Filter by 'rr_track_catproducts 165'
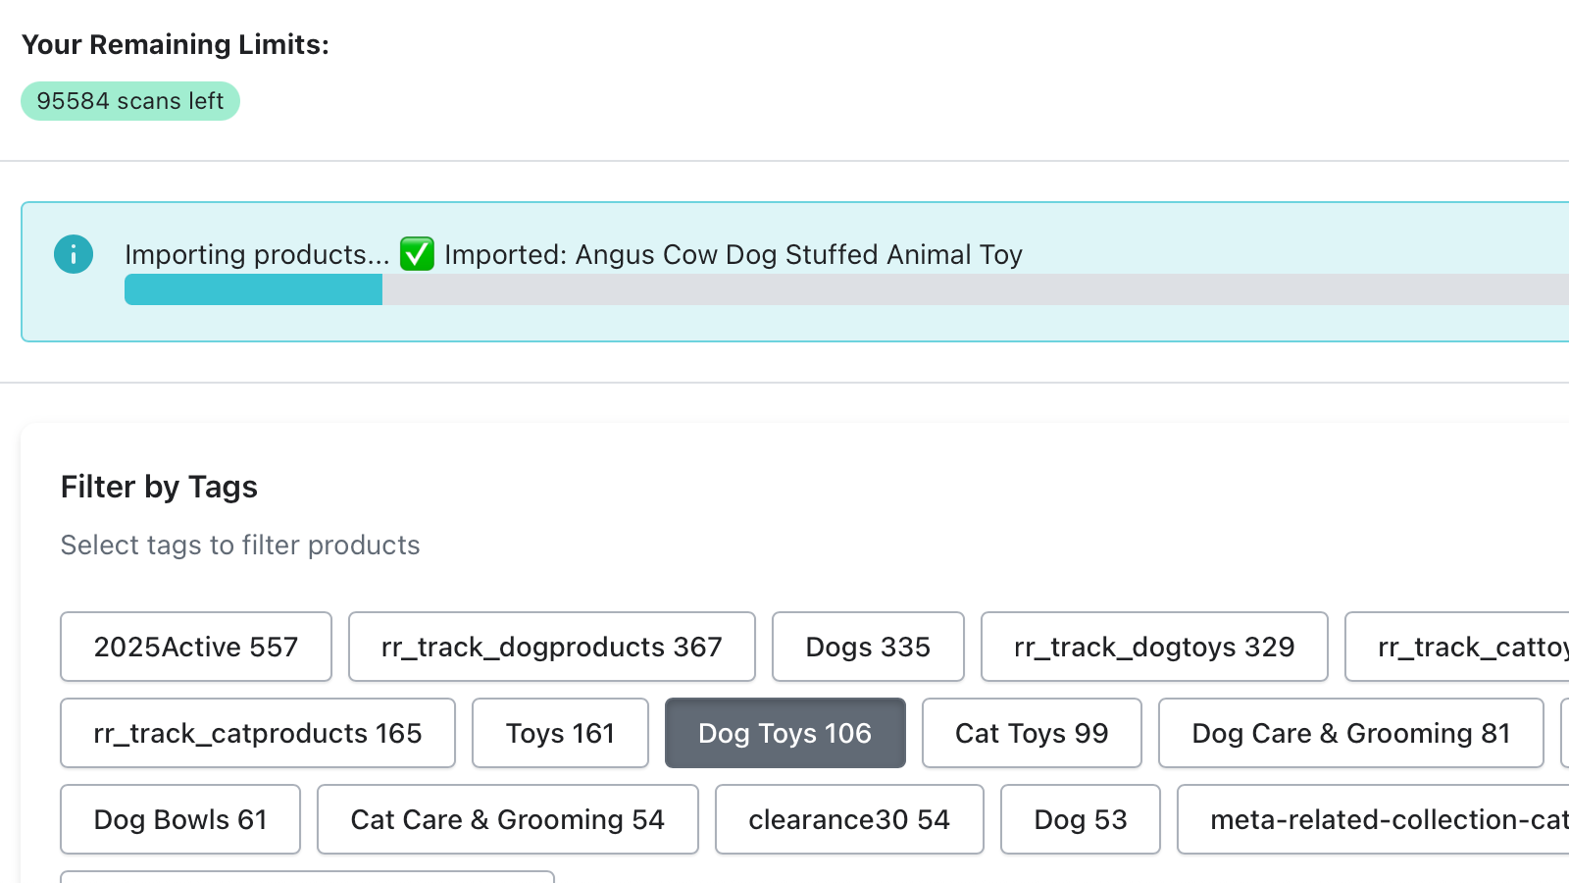 [x=258, y=733]
